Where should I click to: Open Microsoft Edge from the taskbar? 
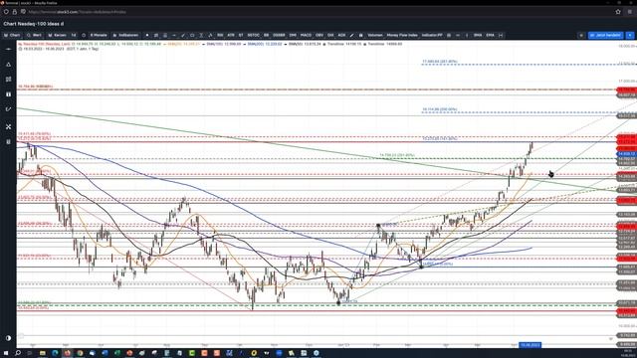55,353
